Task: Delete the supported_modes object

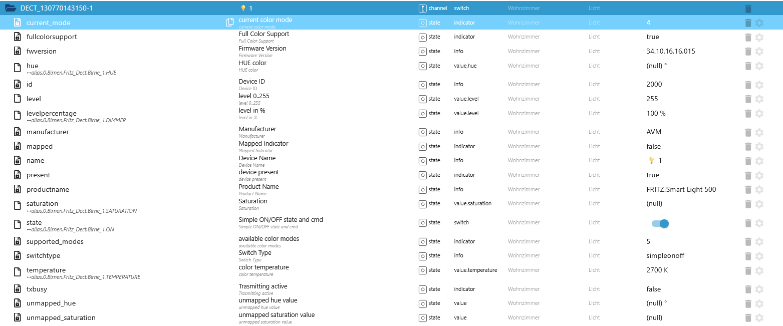Action: coord(748,242)
